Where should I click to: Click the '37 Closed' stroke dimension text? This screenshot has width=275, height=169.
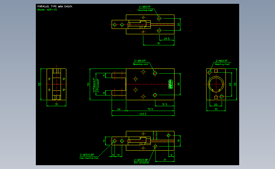[x=98, y=85]
